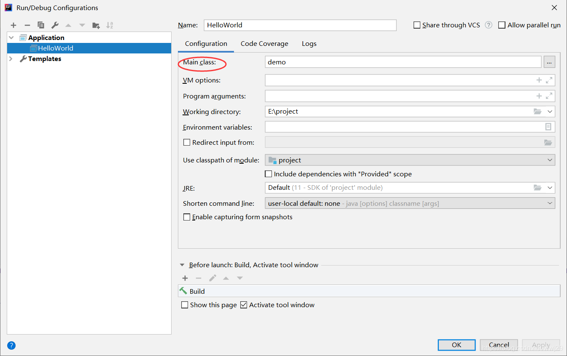This screenshot has width=567, height=356.
Task: Open the wrench icon to edit defaults
Action: (x=54, y=25)
